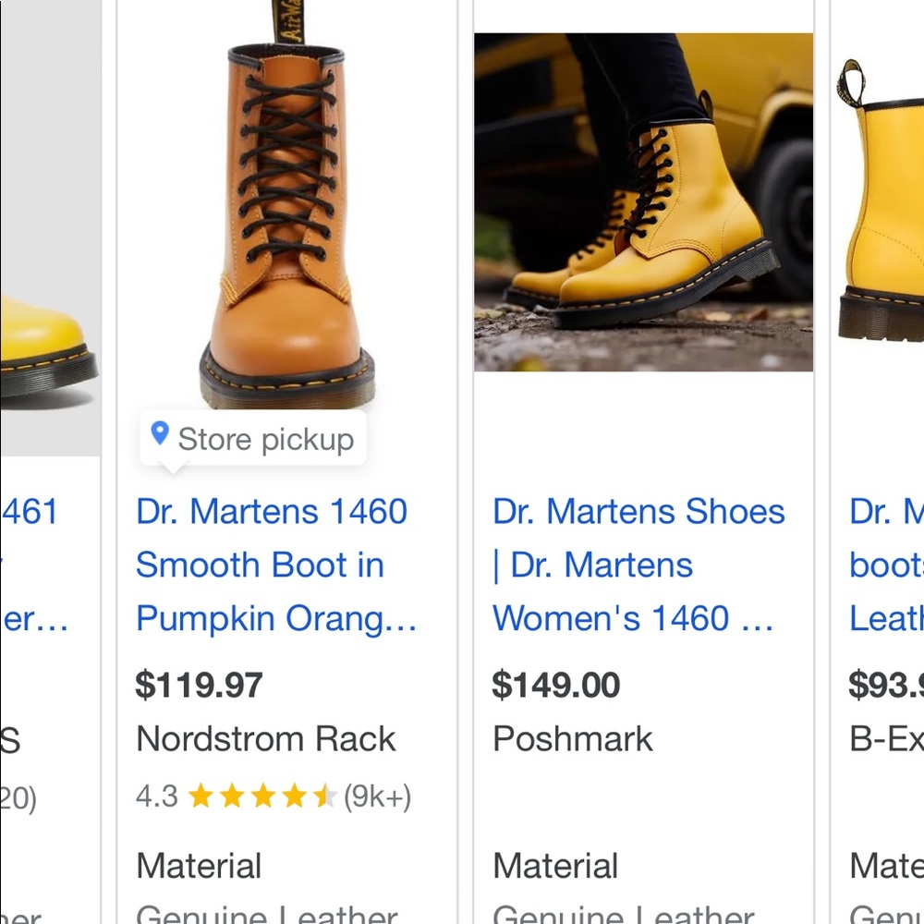Open the Dr. Martens 1460 Smooth Boot listing
This screenshot has width=924, height=924.
[x=271, y=565]
